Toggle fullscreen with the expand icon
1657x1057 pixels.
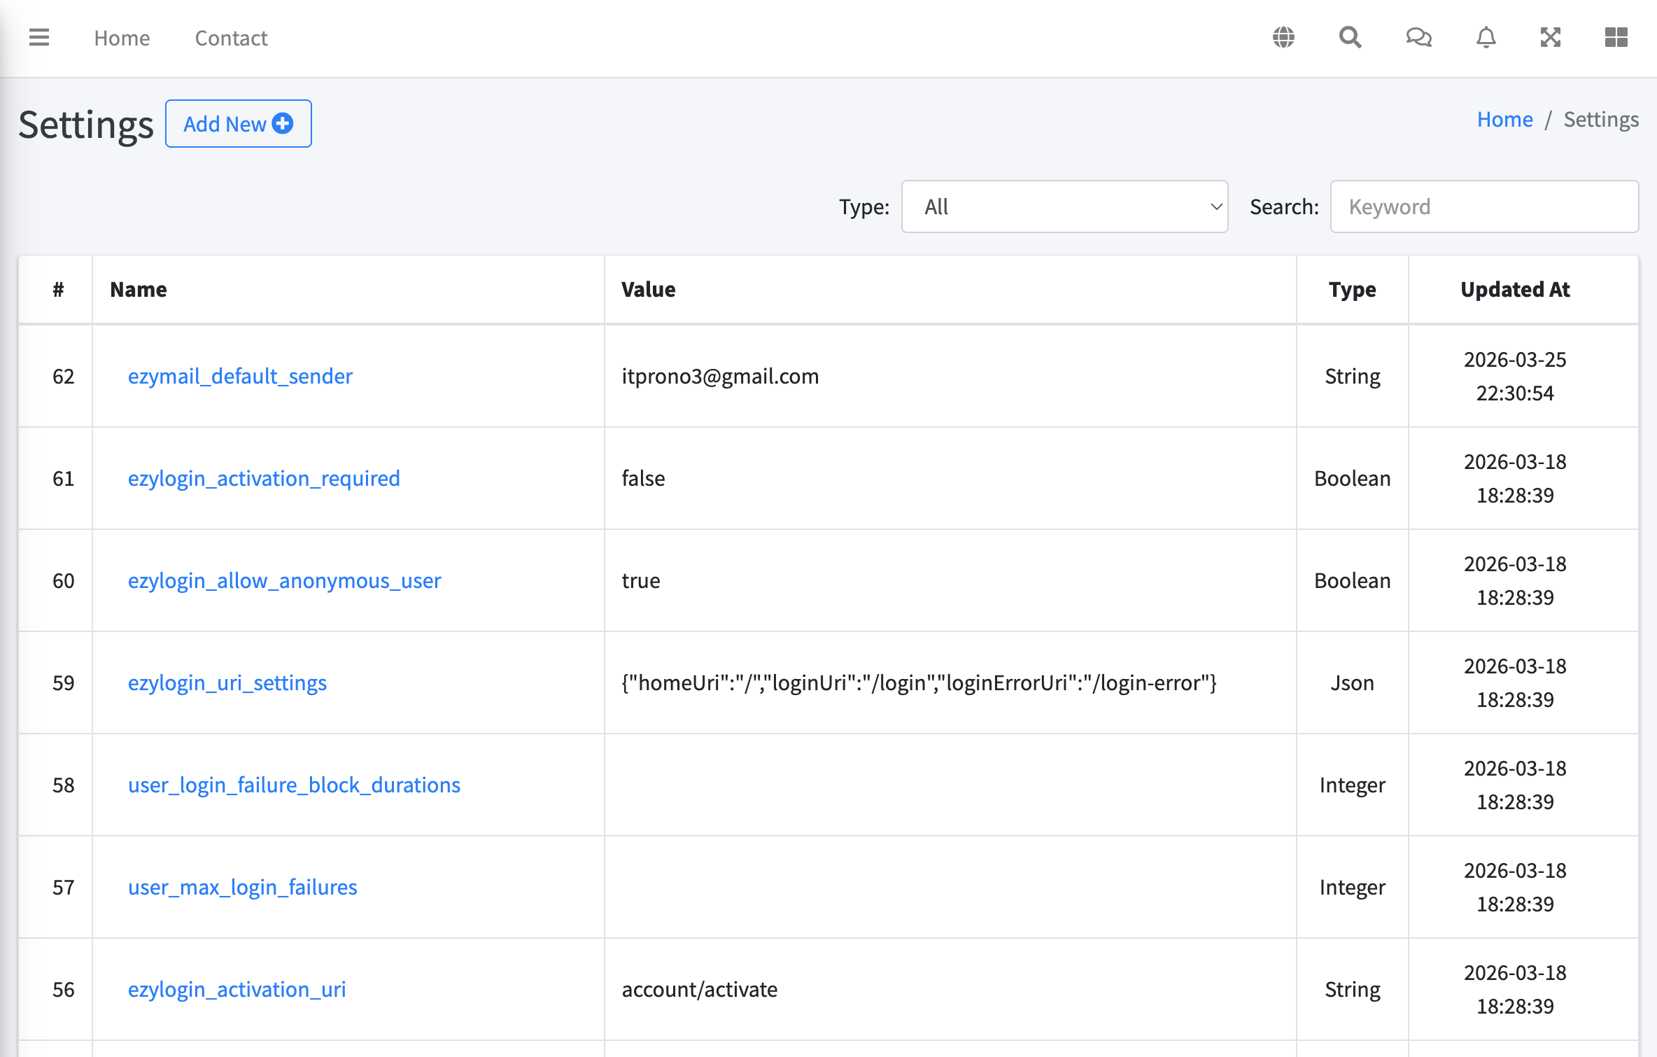tap(1551, 37)
